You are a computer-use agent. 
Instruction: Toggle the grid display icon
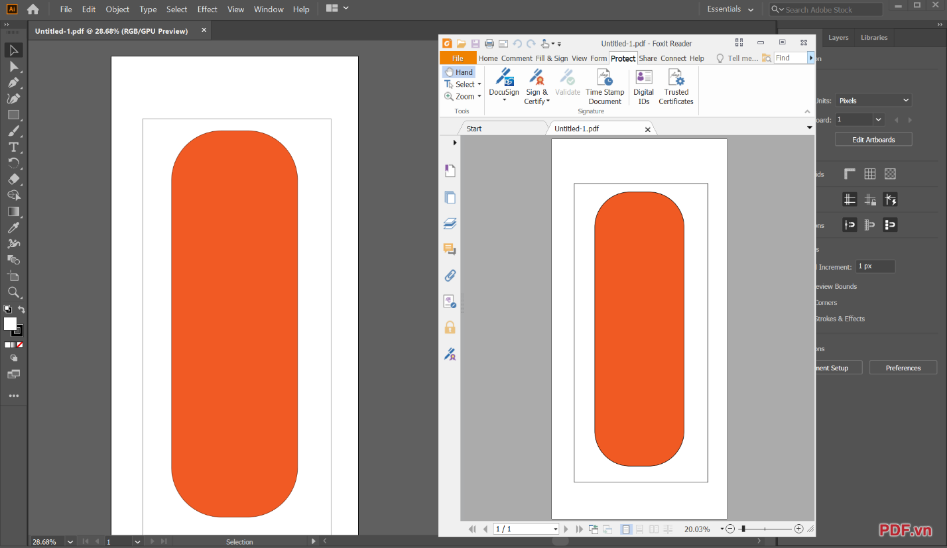(x=869, y=174)
